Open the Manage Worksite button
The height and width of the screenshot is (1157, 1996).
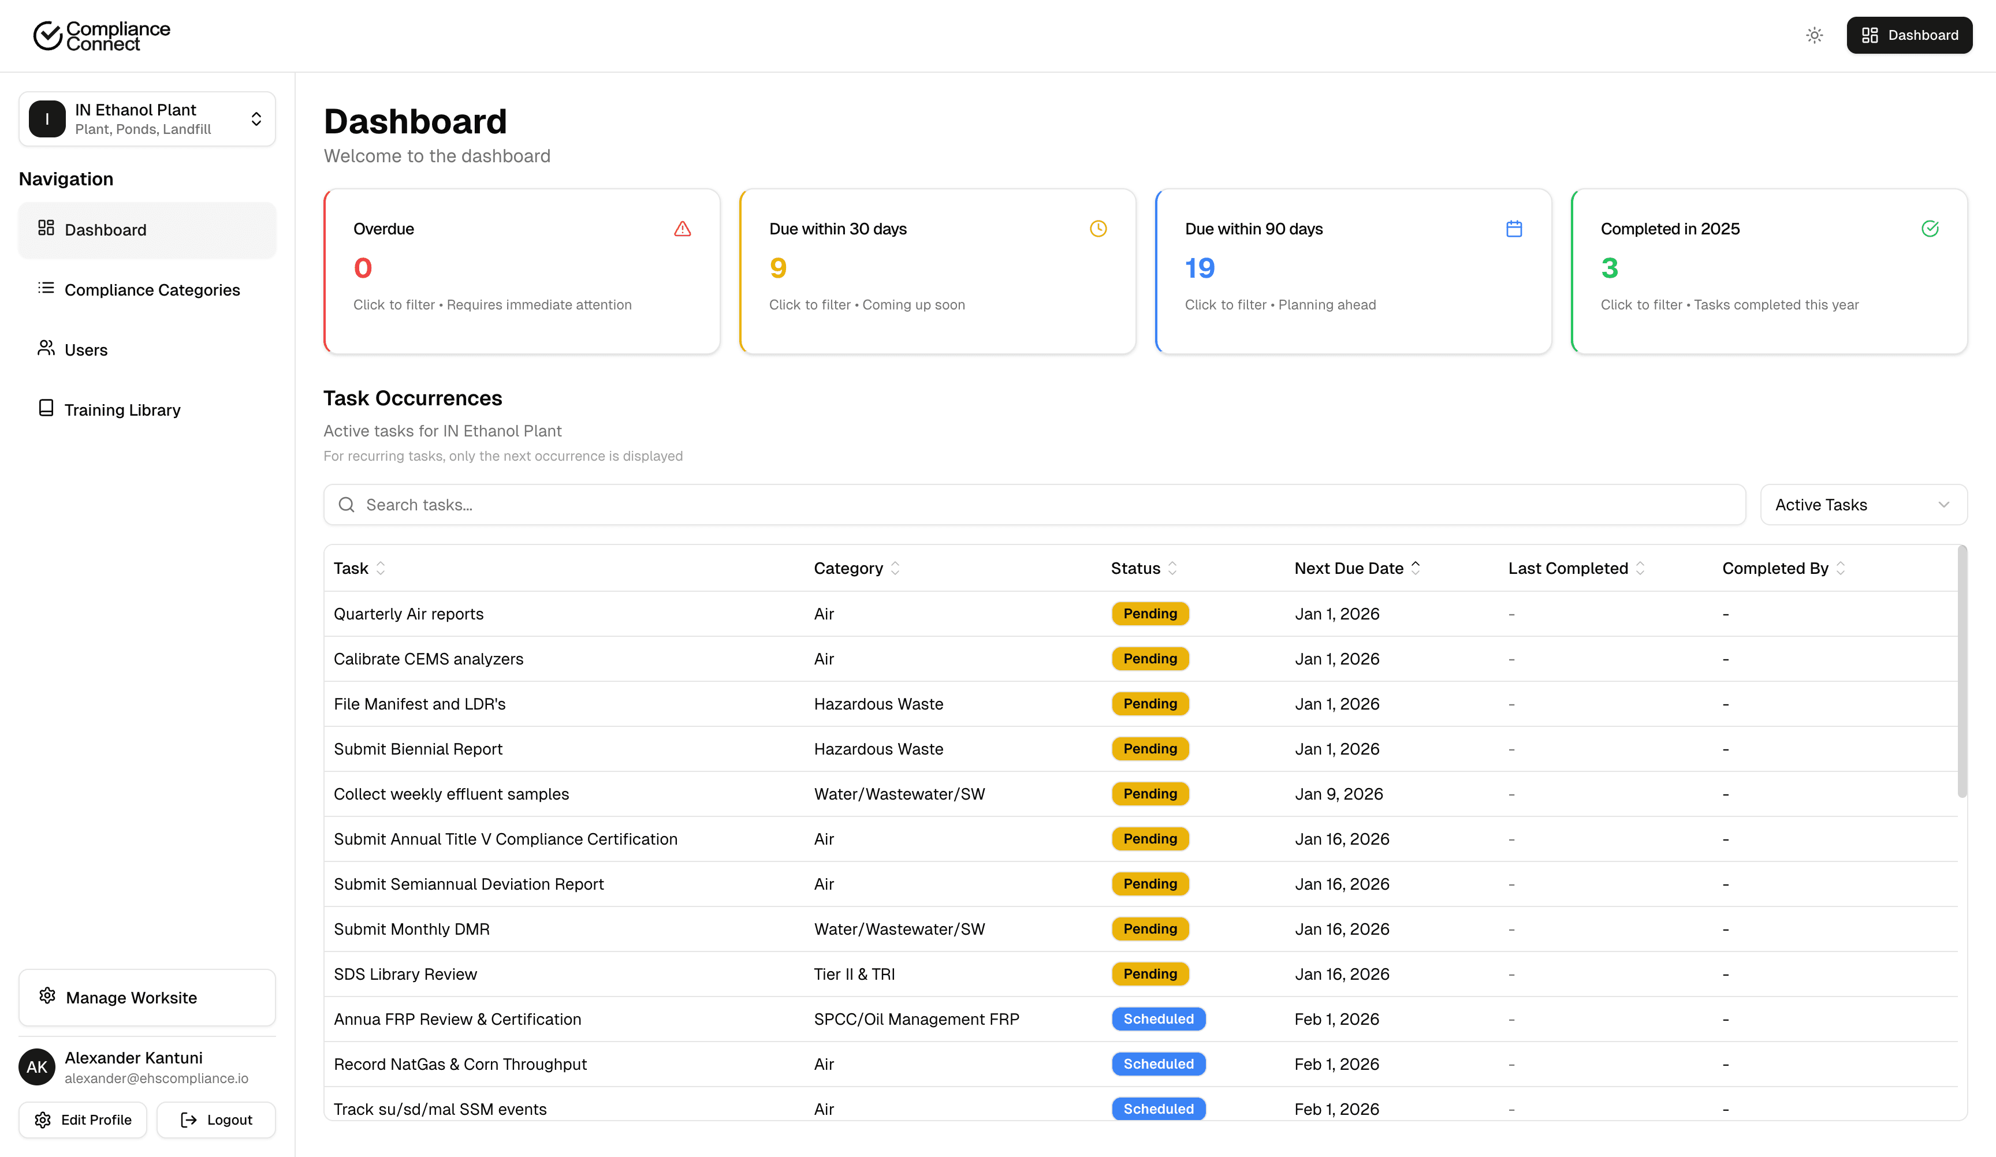tap(147, 997)
